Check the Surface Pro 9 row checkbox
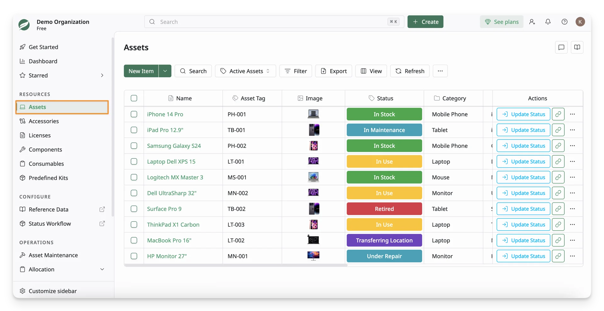The height and width of the screenshot is (311, 604). pos(134,209)
